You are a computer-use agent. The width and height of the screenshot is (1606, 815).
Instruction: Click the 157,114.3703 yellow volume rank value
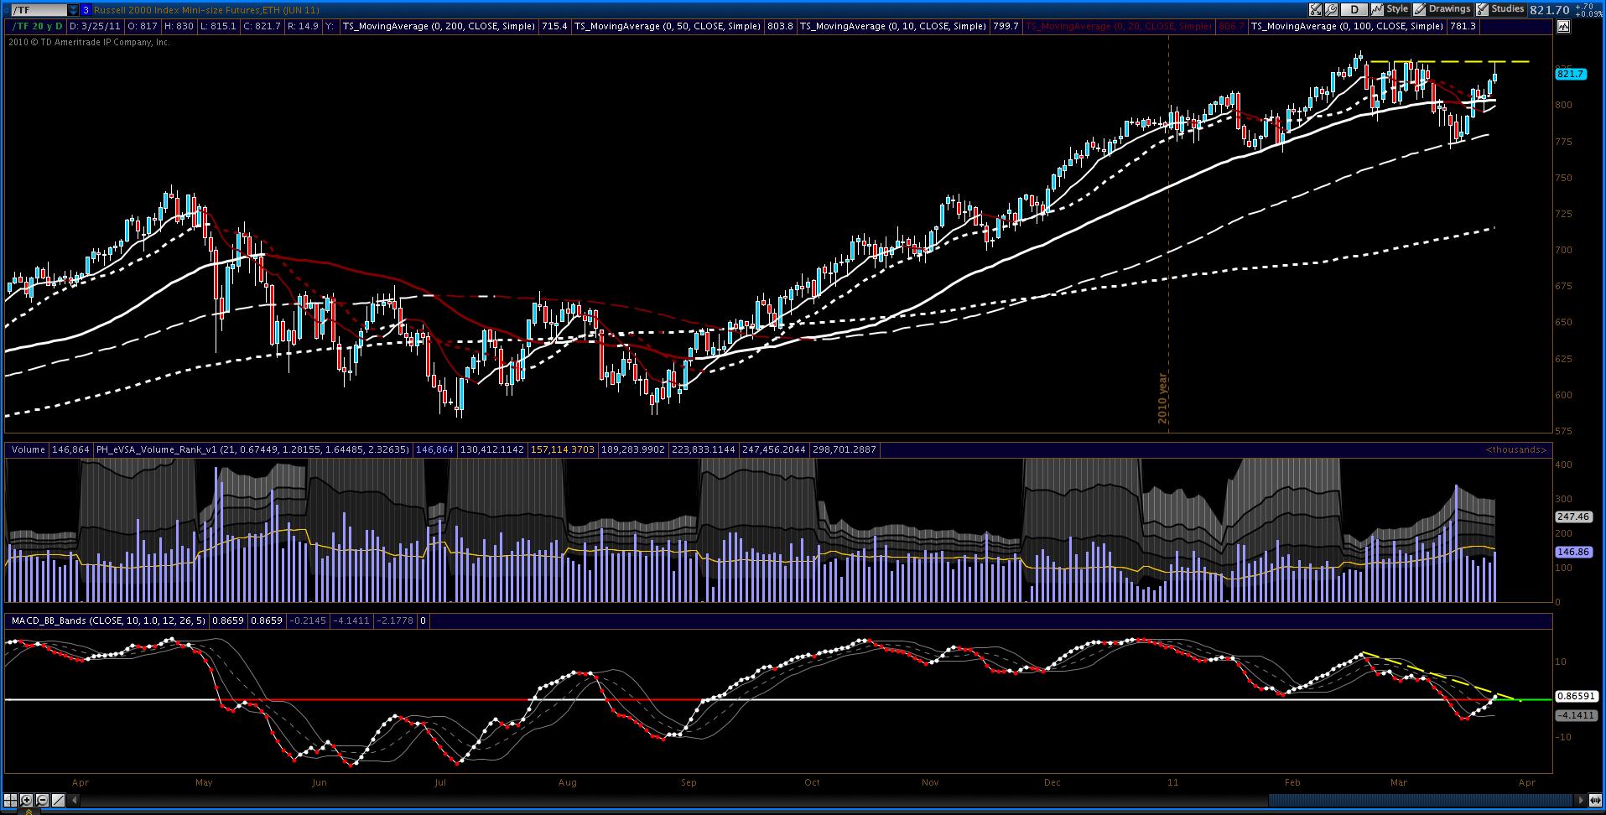coord(563,449)
